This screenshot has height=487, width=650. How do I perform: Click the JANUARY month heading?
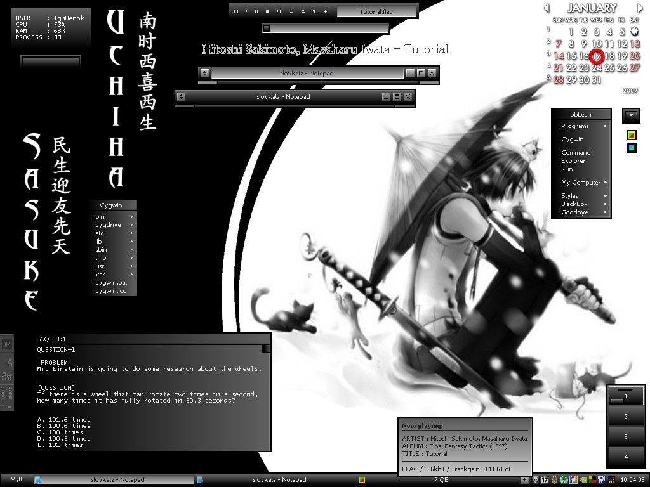pos(592,8)
